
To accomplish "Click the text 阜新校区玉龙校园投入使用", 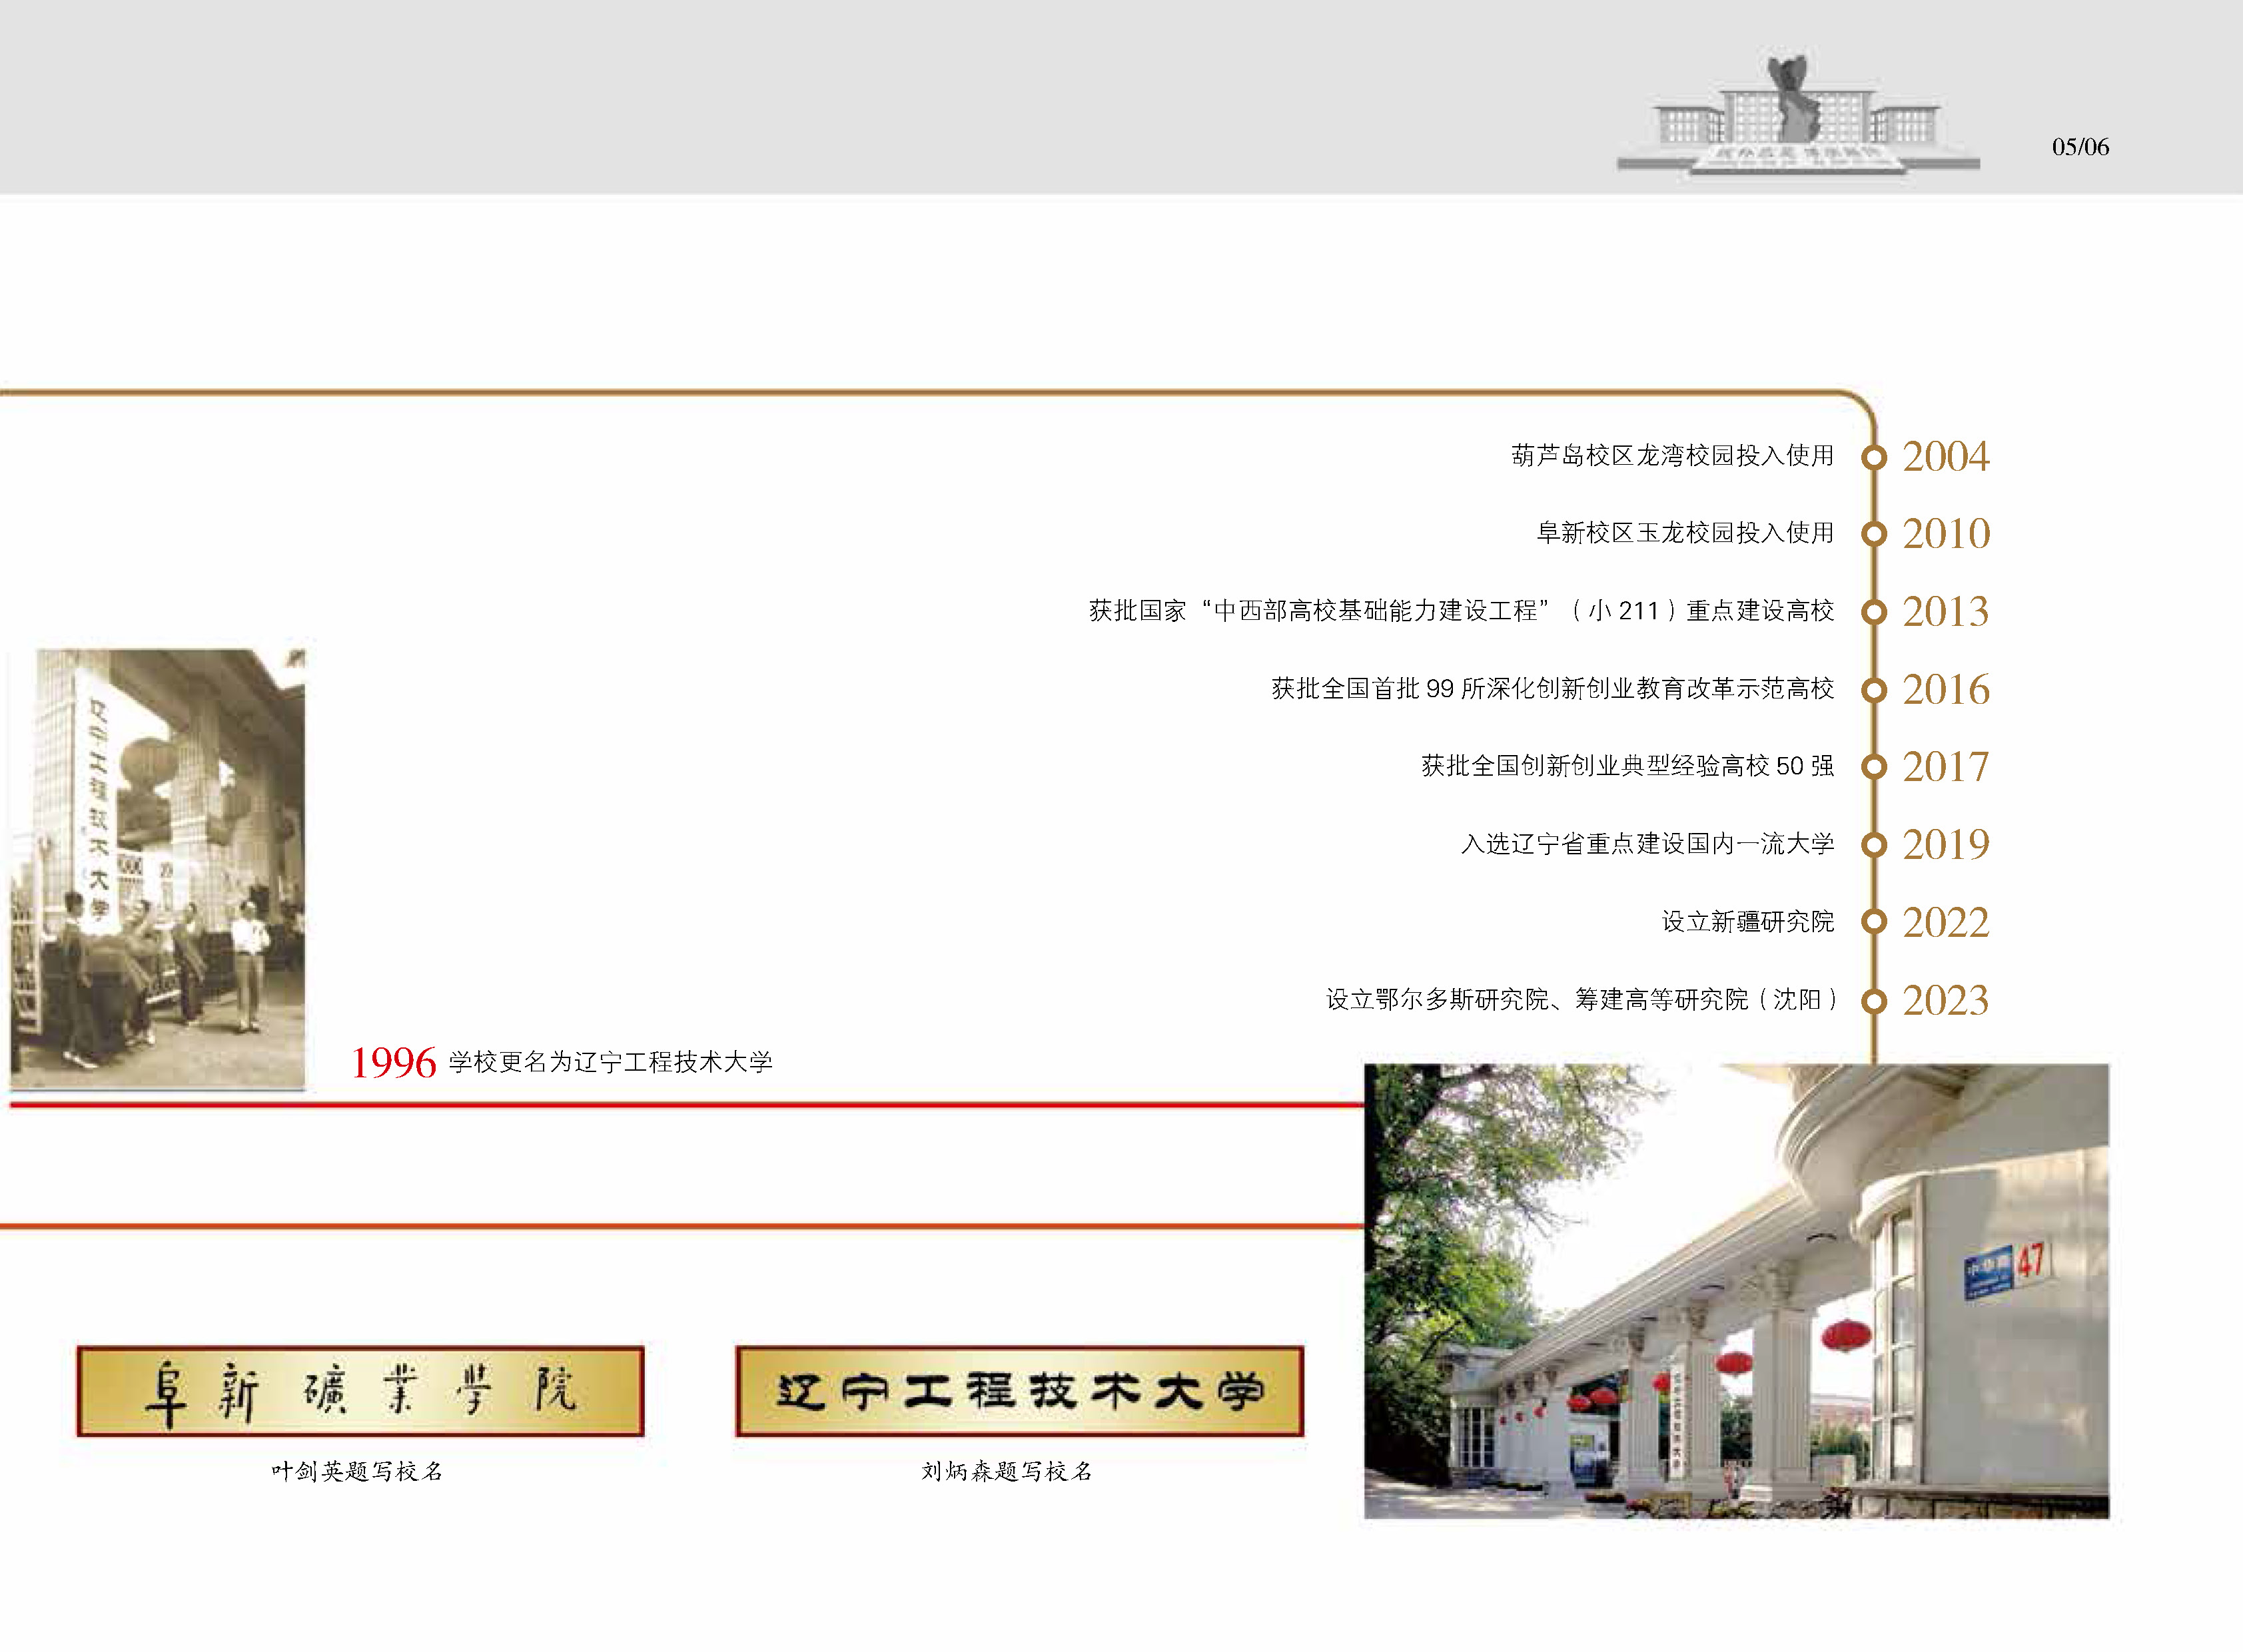I will tap(1685, 533).
